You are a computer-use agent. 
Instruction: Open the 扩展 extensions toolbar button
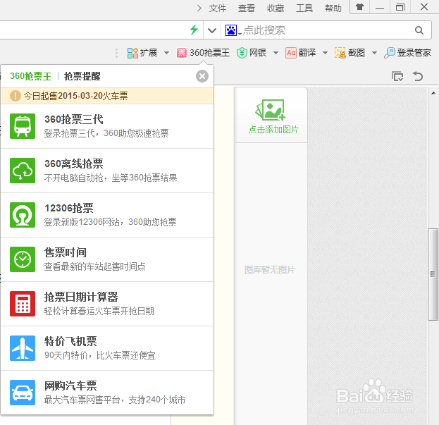tap(142, 53)
